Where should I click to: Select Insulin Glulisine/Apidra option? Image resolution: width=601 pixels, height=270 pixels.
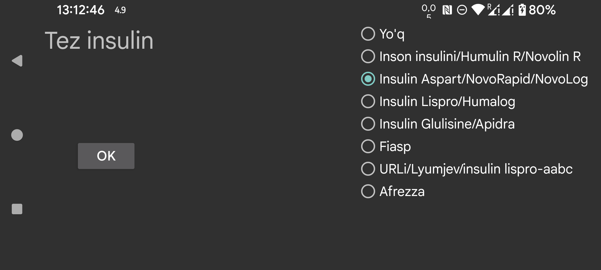368,124
